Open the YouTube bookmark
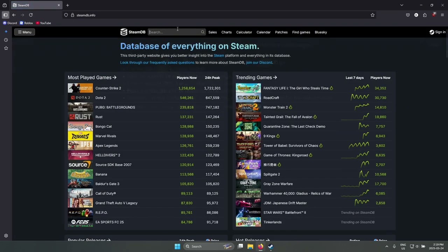This screenshot has height=252, width=448. coord(43,23)
